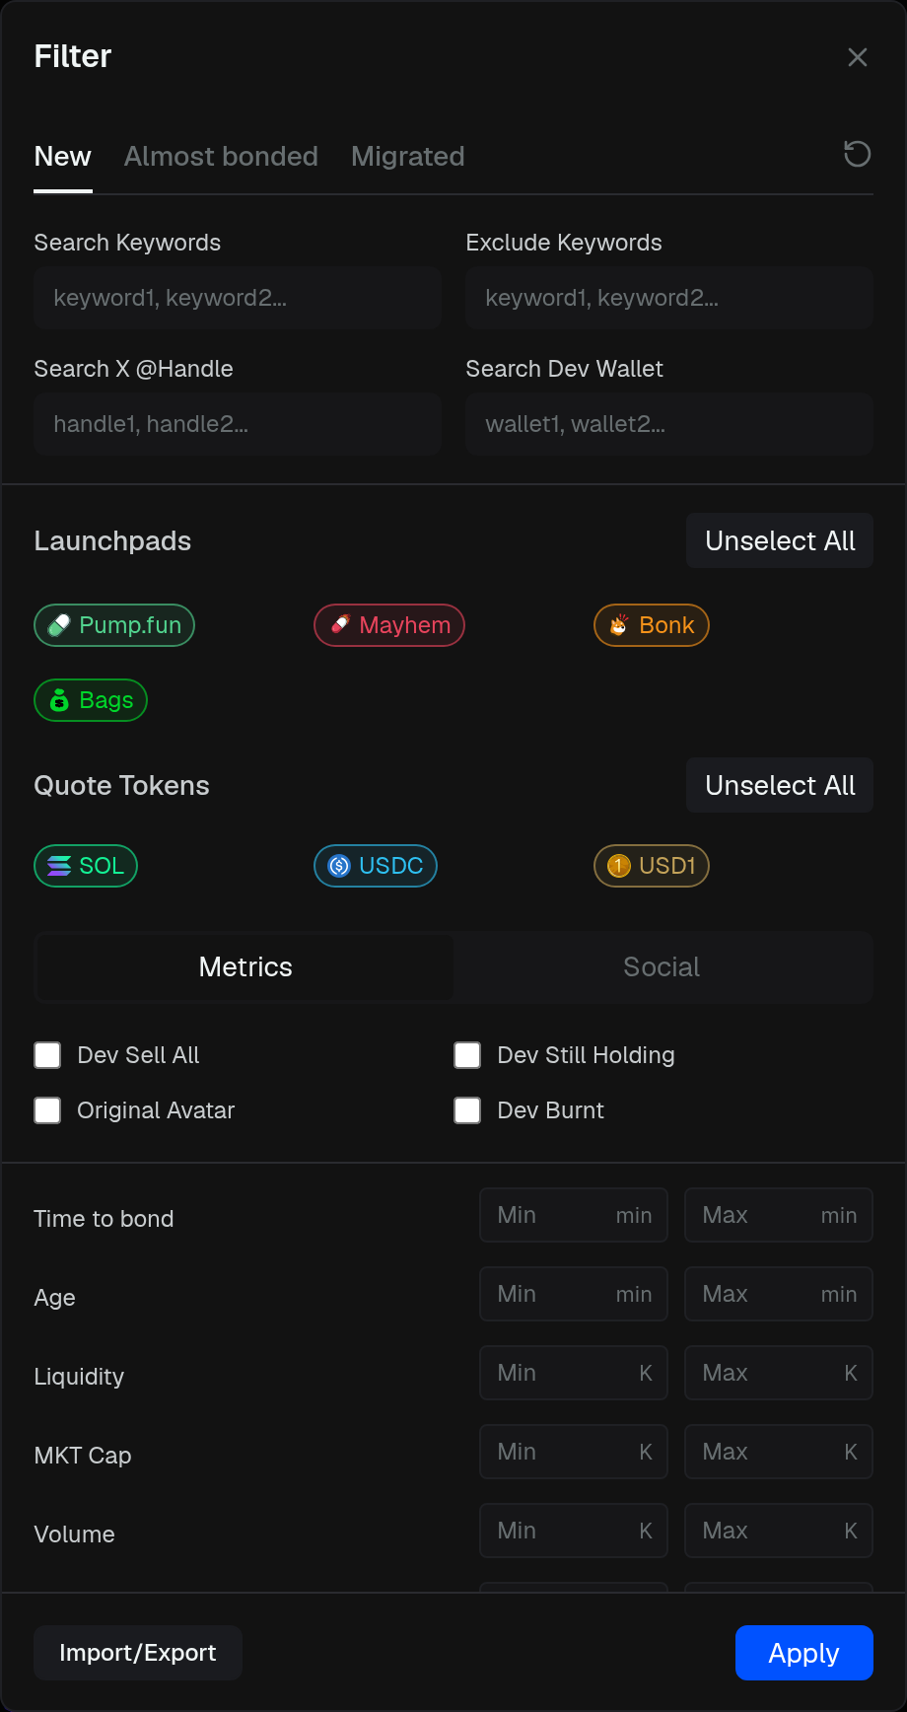907x1712 pixels.
Task: Toggle the Bags launchpad chip
Action: (91, 700)
